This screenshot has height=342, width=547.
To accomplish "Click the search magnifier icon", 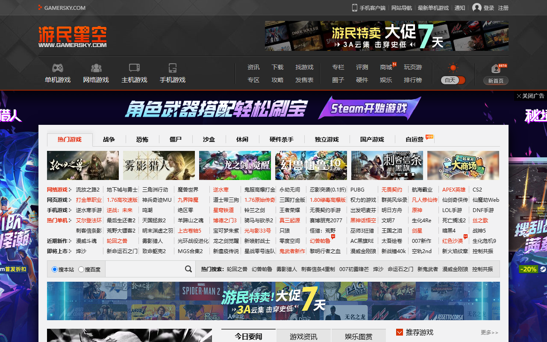I will tap(188, 269).
